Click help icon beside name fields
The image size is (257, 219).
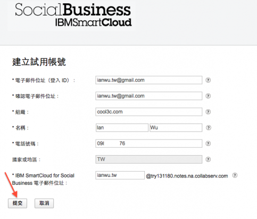click(209, 128)
